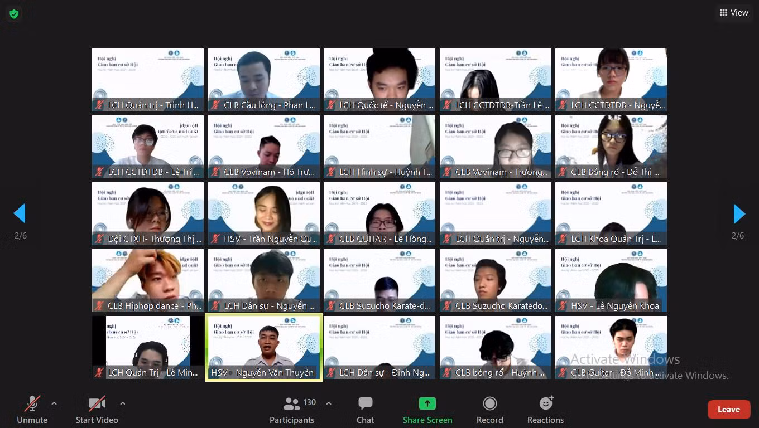This screenshot has width=759, height=428.
Task: Click muted mic icon on LCH Dân sự - Nguyễn tile
Action: click(216, 306)
